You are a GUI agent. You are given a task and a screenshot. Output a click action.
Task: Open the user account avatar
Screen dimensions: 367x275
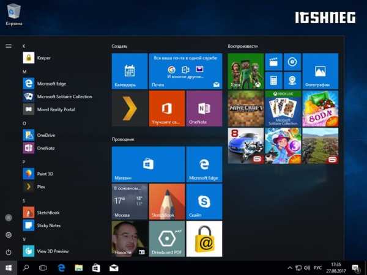tap(9, 218)
